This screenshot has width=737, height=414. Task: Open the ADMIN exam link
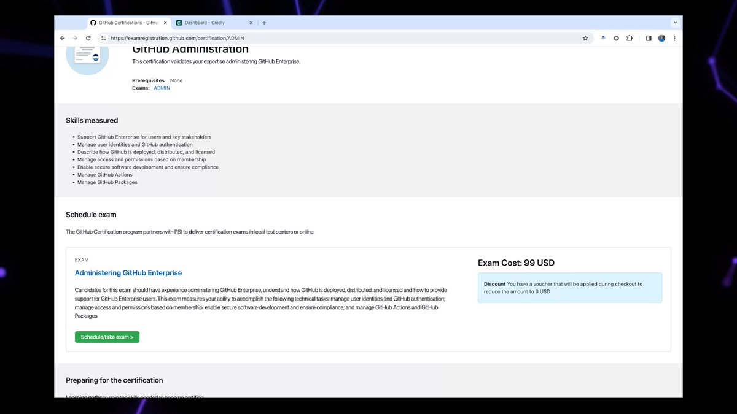click(162, 88)
